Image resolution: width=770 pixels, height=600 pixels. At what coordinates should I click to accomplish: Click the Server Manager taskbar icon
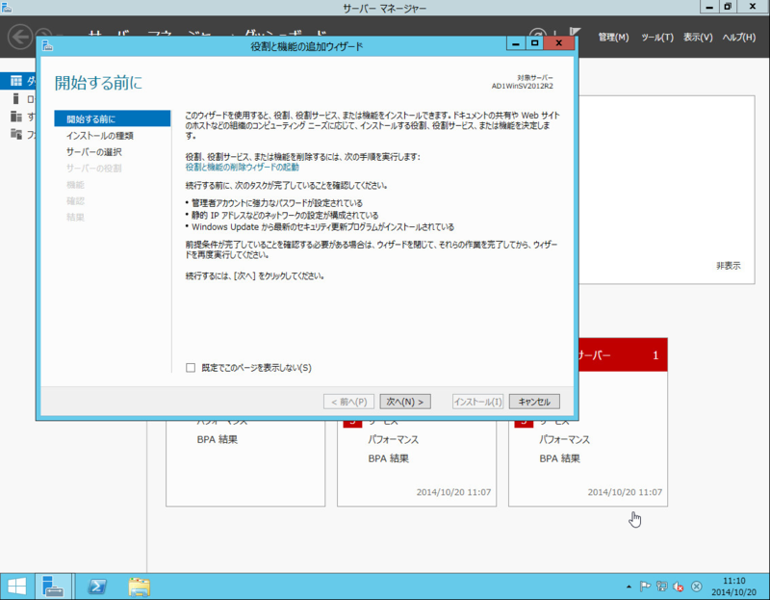[x=53, y=586]
